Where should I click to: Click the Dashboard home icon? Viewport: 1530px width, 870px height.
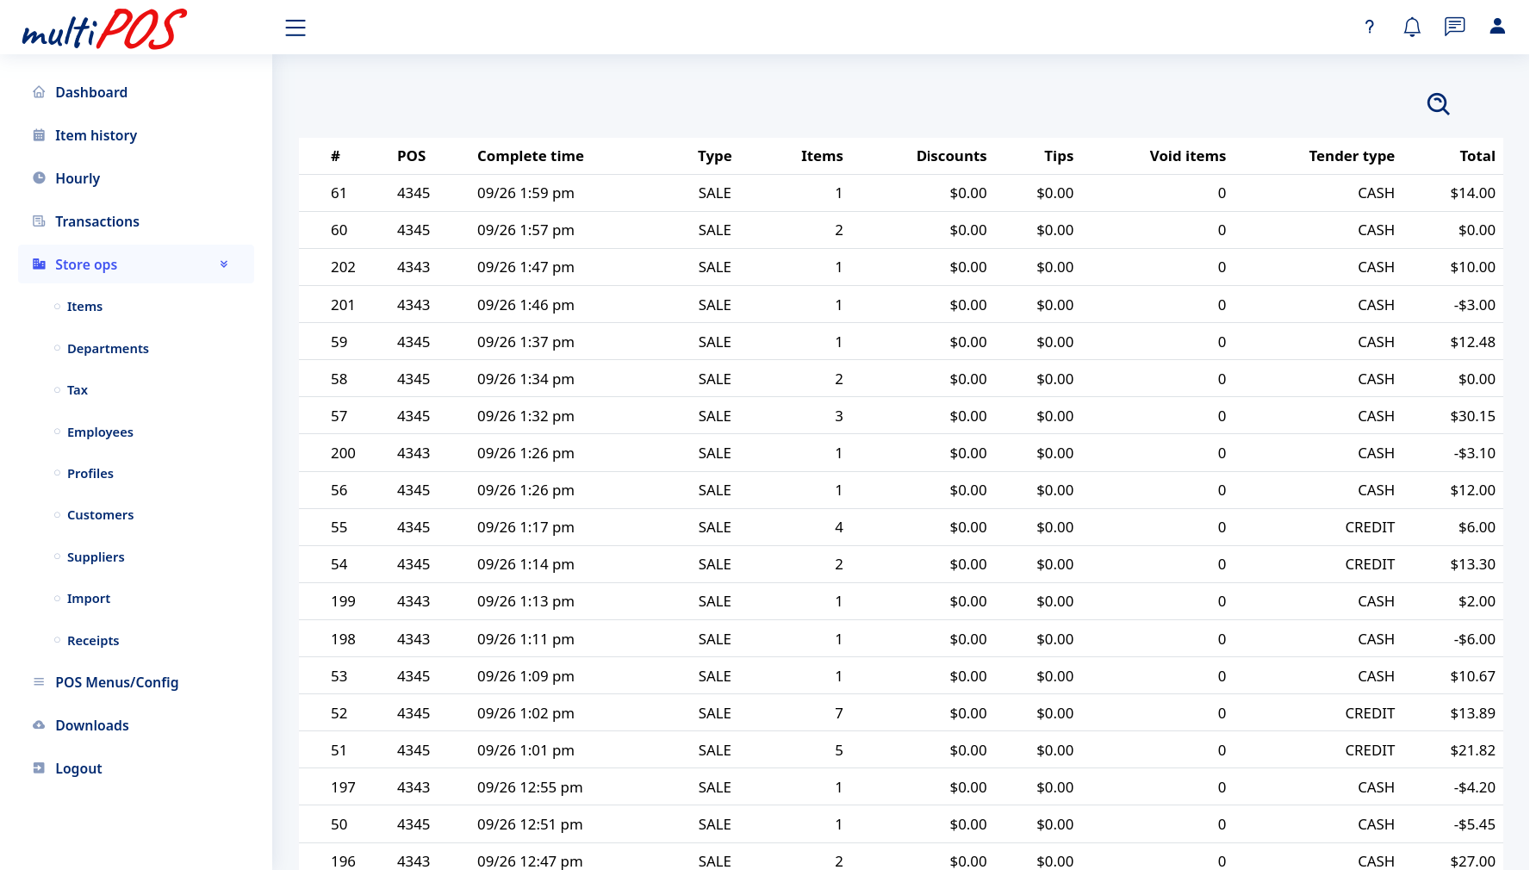click(x=39, y=92)
